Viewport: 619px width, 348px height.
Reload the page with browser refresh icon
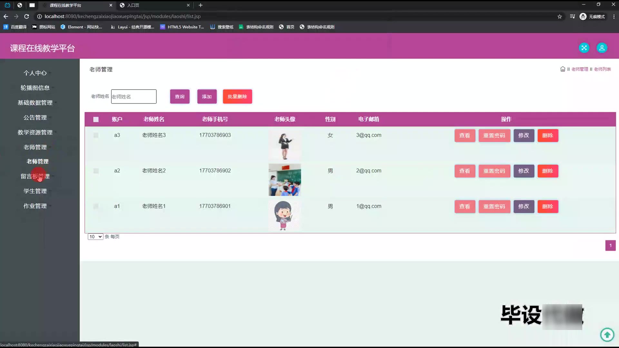[x=27, y=16]
